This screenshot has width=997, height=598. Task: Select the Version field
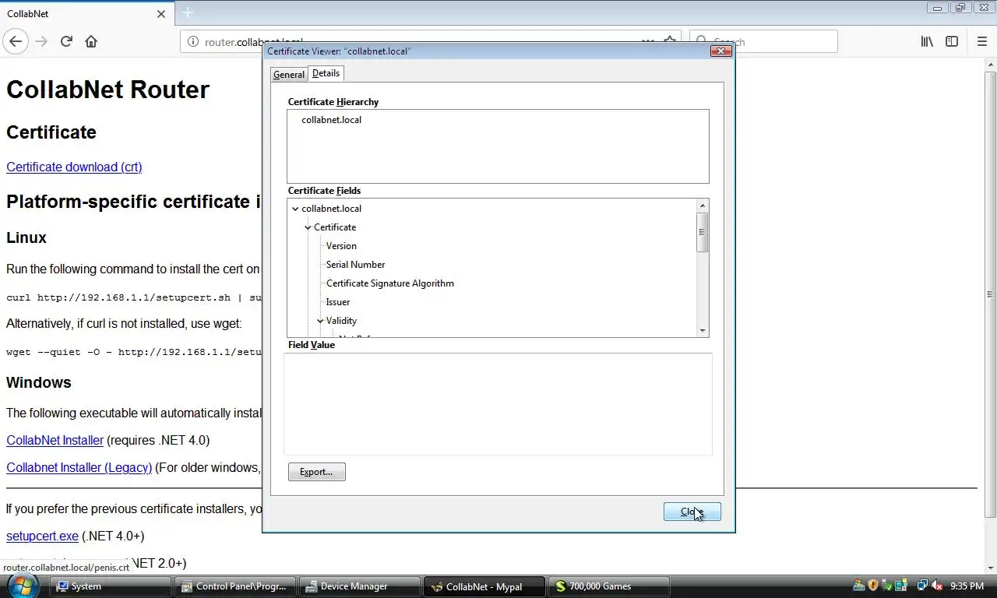[x=341, y=246]
